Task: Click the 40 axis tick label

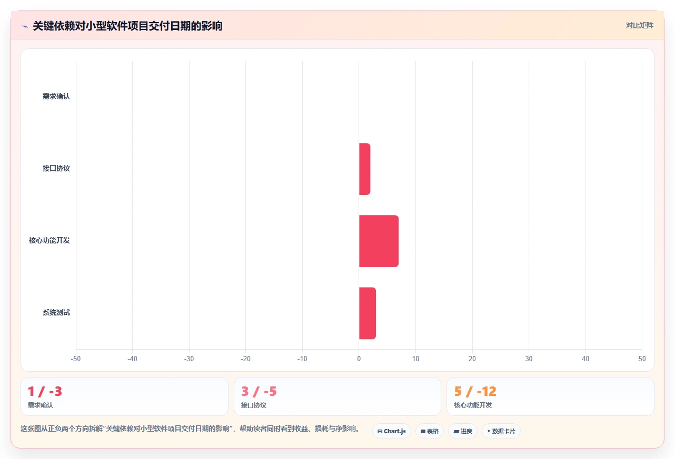Action: click(x=585, y=359)
